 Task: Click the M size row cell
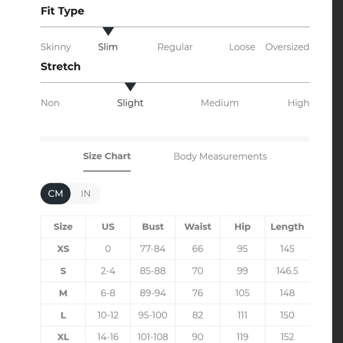tap(63, 293)
